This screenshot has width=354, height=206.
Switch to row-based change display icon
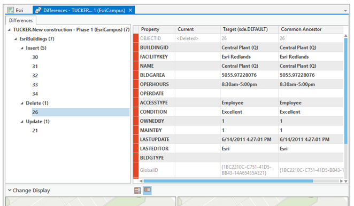pos(137,191)
